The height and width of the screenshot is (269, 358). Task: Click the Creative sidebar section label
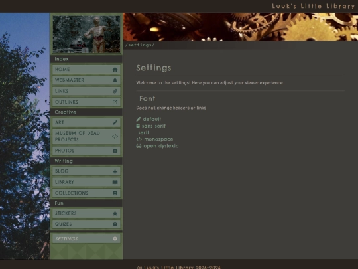pos(65,112)
